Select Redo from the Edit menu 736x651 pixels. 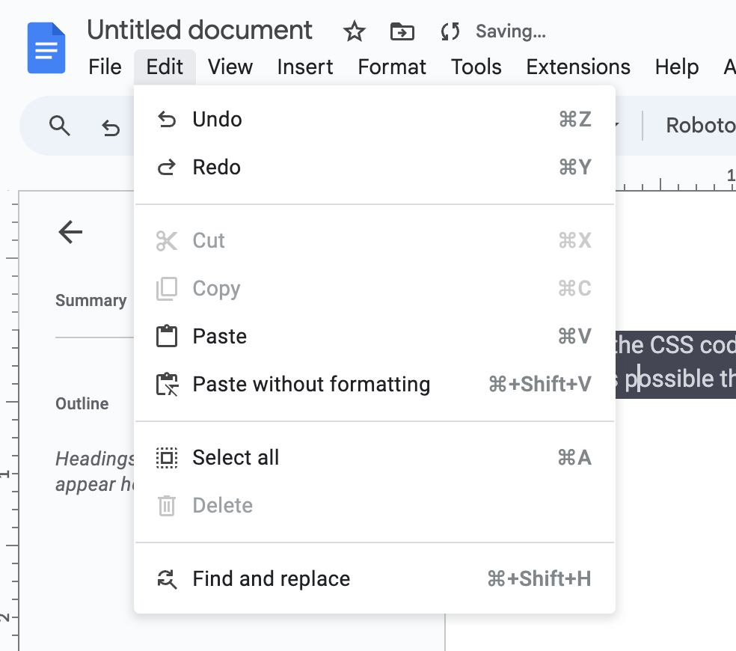[x=217, y=167]
